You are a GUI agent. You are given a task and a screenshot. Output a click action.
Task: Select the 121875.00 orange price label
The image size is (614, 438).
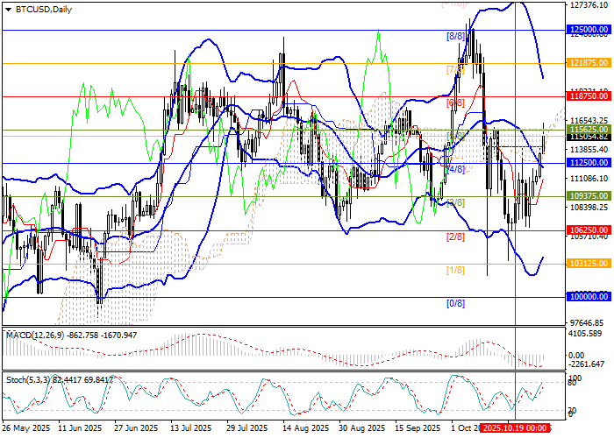(589, 63)
